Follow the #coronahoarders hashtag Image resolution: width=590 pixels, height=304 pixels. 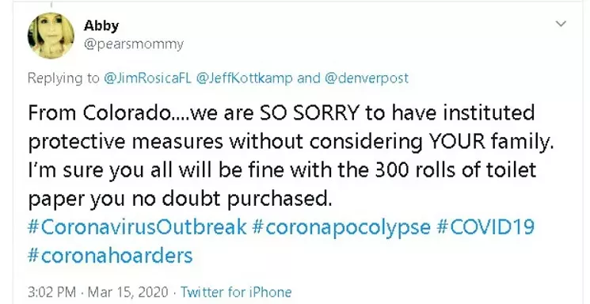[x=110, y=256]
